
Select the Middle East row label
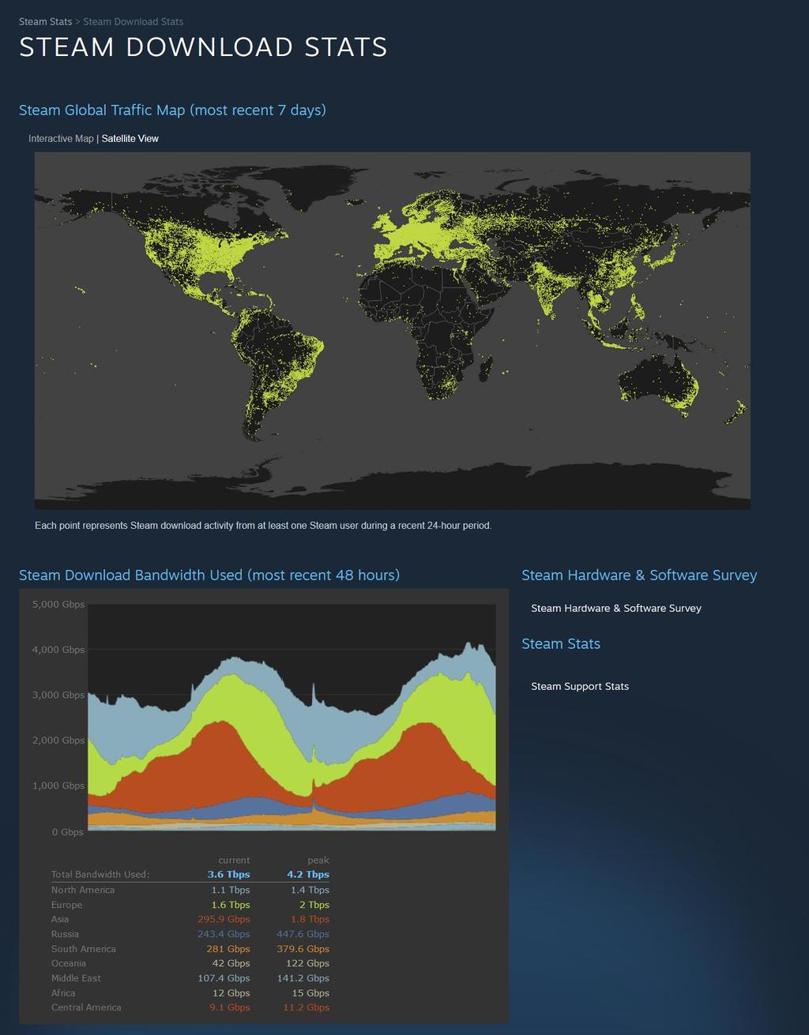(x=76, y=978)
